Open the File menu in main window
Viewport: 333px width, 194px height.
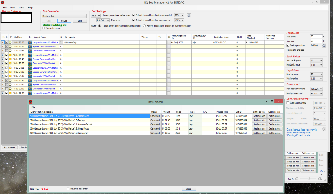click(x=5, y=8)
